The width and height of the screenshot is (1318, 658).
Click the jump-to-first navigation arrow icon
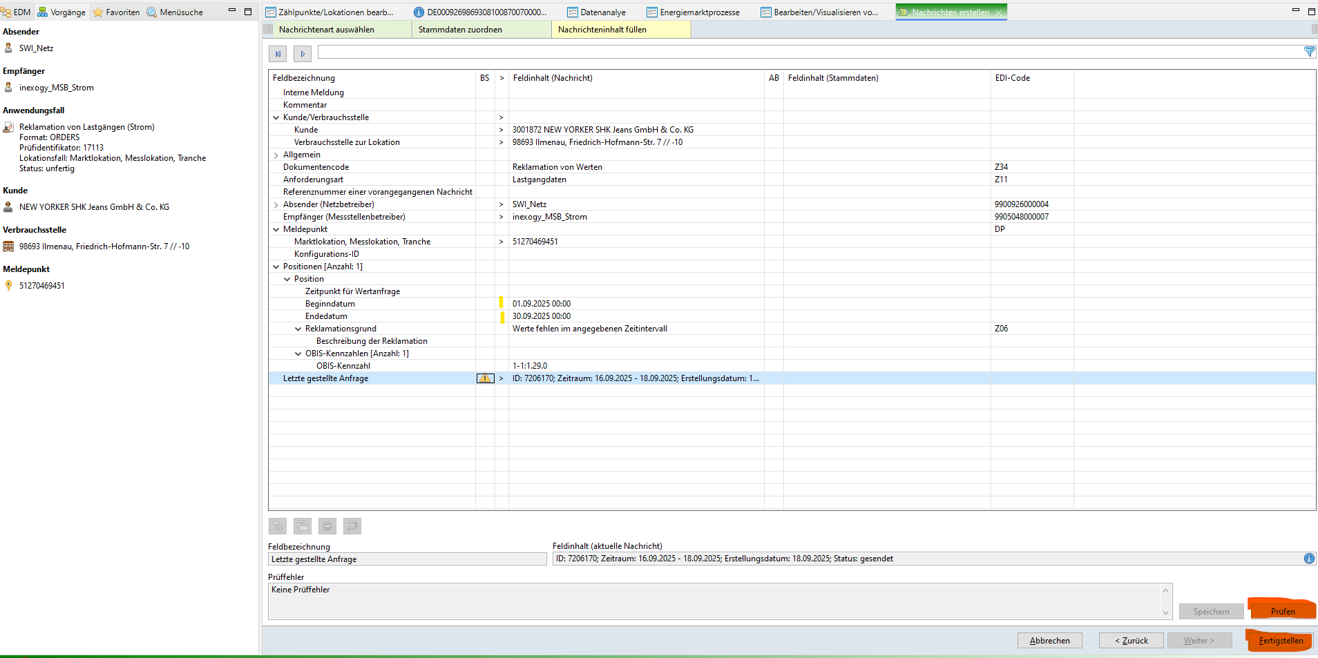tap(278, 54)
